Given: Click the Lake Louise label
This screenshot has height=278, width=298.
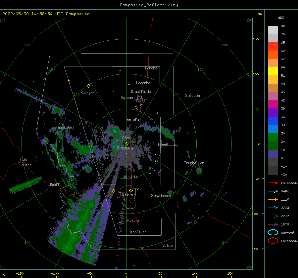Looking at the screenshot, I should (25, 162).
